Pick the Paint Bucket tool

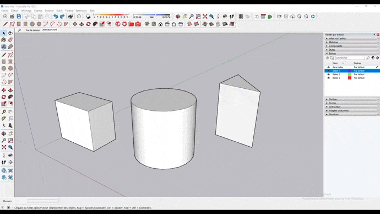[4, 40]
